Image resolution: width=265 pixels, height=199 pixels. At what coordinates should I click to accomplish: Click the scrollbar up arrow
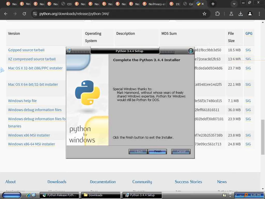point(263,22)
